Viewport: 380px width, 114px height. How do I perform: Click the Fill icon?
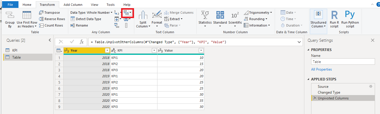click(117, 19)
